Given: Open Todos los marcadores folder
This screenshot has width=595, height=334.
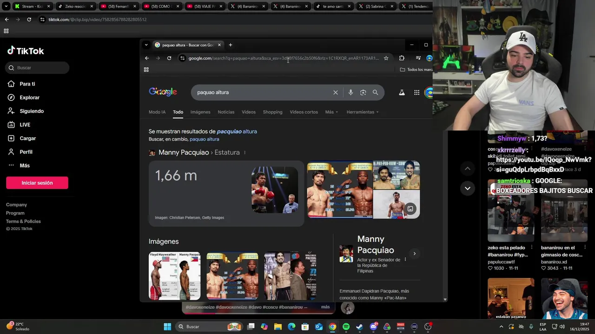Looking at the screenshot, I should [416, 70].
